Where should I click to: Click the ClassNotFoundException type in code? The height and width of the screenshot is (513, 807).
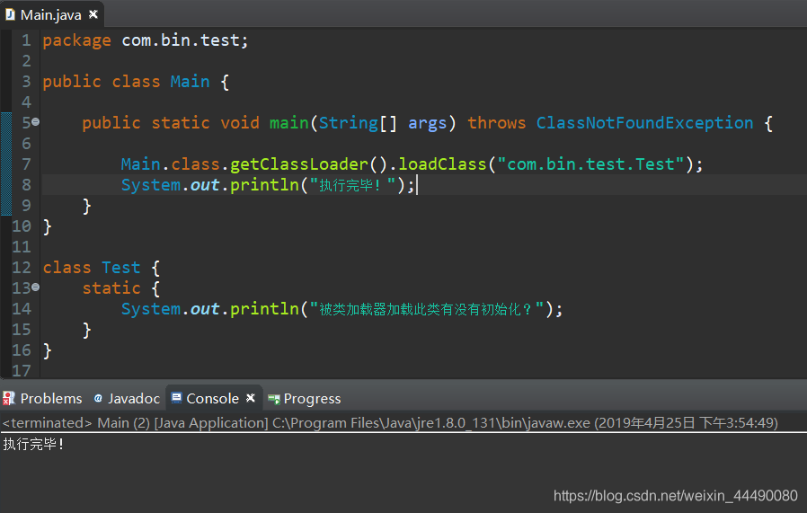(644, 123)
